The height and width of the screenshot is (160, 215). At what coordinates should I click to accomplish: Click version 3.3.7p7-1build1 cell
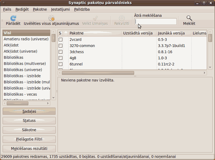coord(171,46)
